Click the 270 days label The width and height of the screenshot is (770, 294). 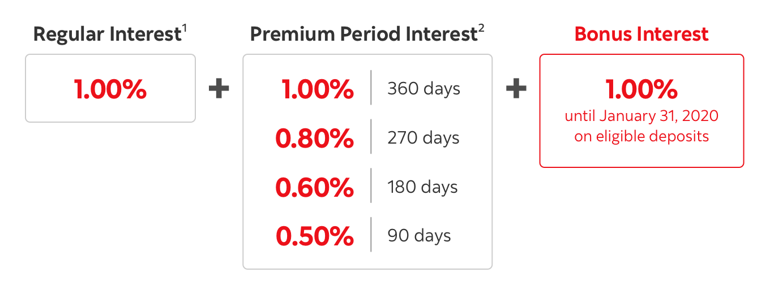pos(423,138)
